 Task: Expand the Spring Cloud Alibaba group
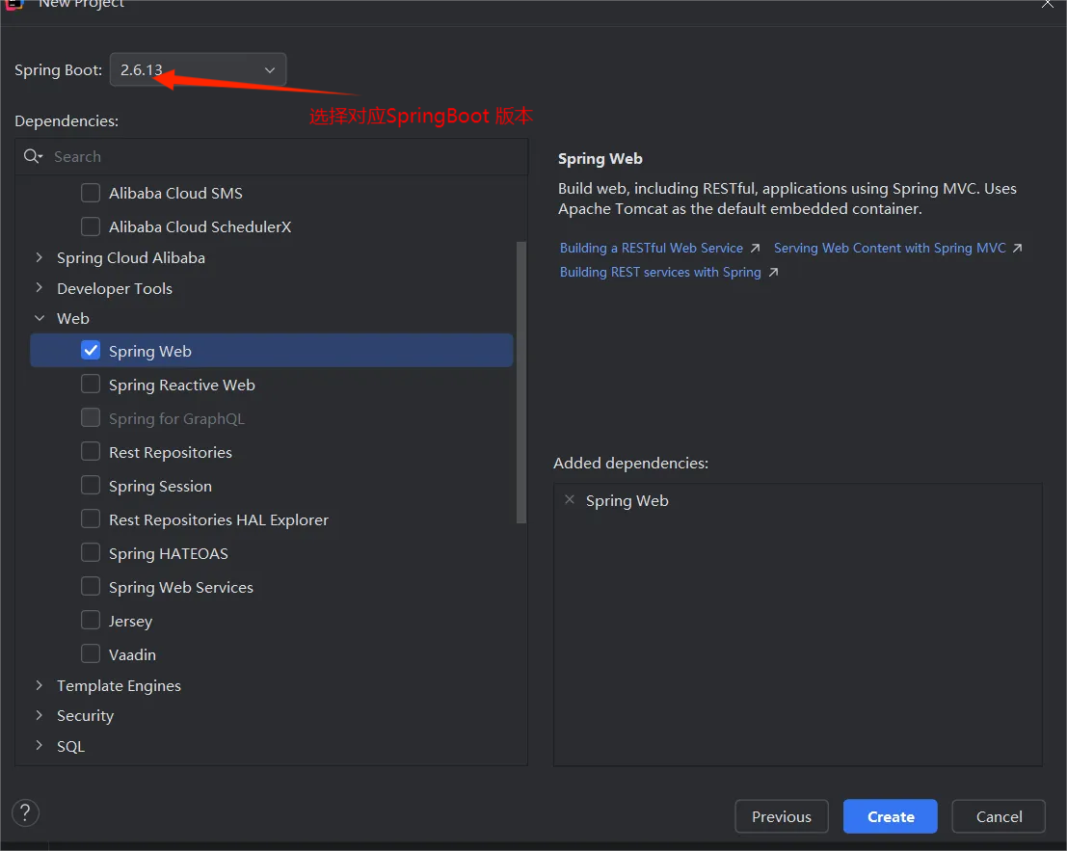pos(40,257)
